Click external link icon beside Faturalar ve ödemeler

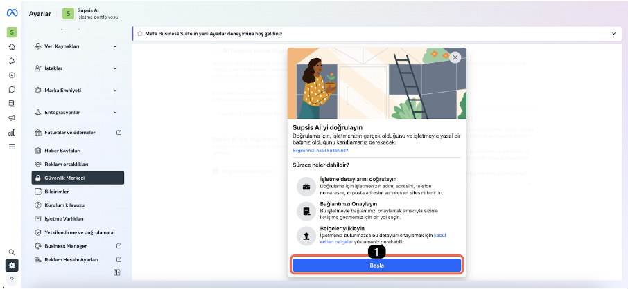119,132
